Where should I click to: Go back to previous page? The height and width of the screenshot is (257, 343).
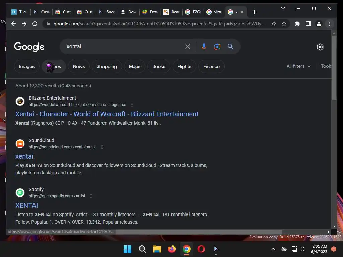pos(13,24)
